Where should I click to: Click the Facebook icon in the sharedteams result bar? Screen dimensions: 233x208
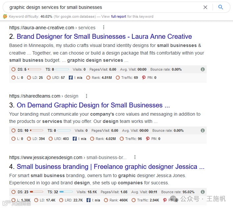point(75,139)
